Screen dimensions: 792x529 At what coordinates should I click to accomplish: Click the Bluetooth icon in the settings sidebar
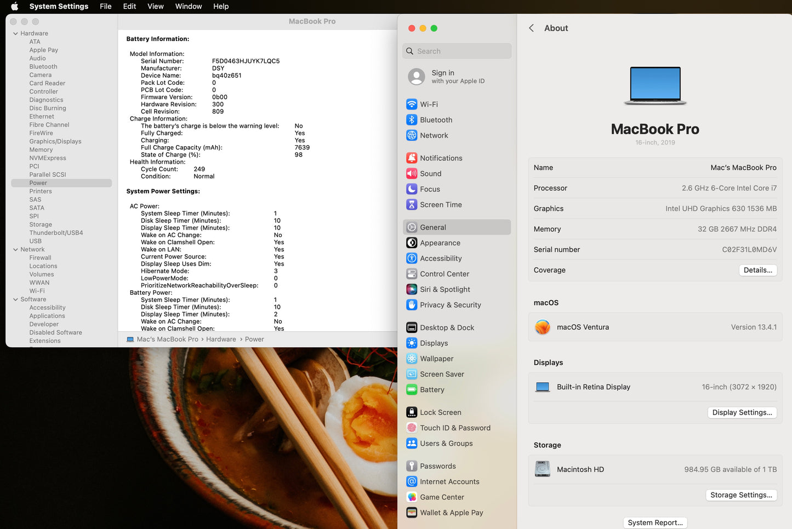[412, 120]
